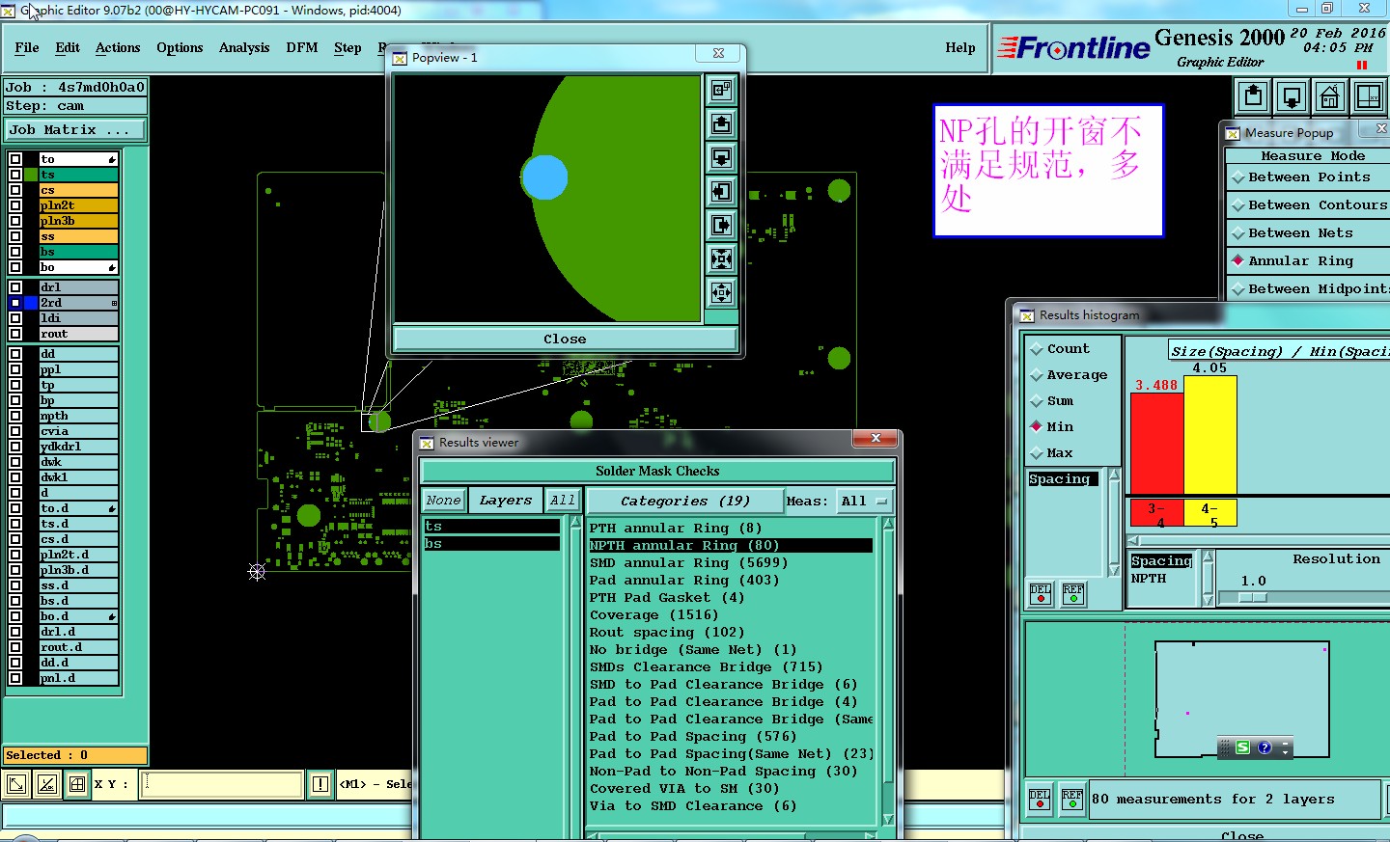Click None button in Results viewer
Screen dimensions: 1390x842
(443, 501)
